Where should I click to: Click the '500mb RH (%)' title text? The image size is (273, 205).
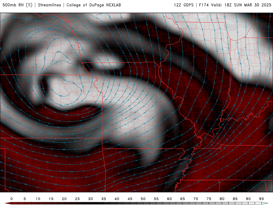click(17, 5)
